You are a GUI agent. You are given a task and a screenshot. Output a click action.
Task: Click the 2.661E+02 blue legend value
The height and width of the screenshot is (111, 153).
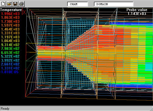click(x=10, y=64)
